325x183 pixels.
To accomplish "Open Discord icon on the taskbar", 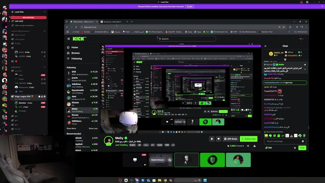I will coord(137,180).
